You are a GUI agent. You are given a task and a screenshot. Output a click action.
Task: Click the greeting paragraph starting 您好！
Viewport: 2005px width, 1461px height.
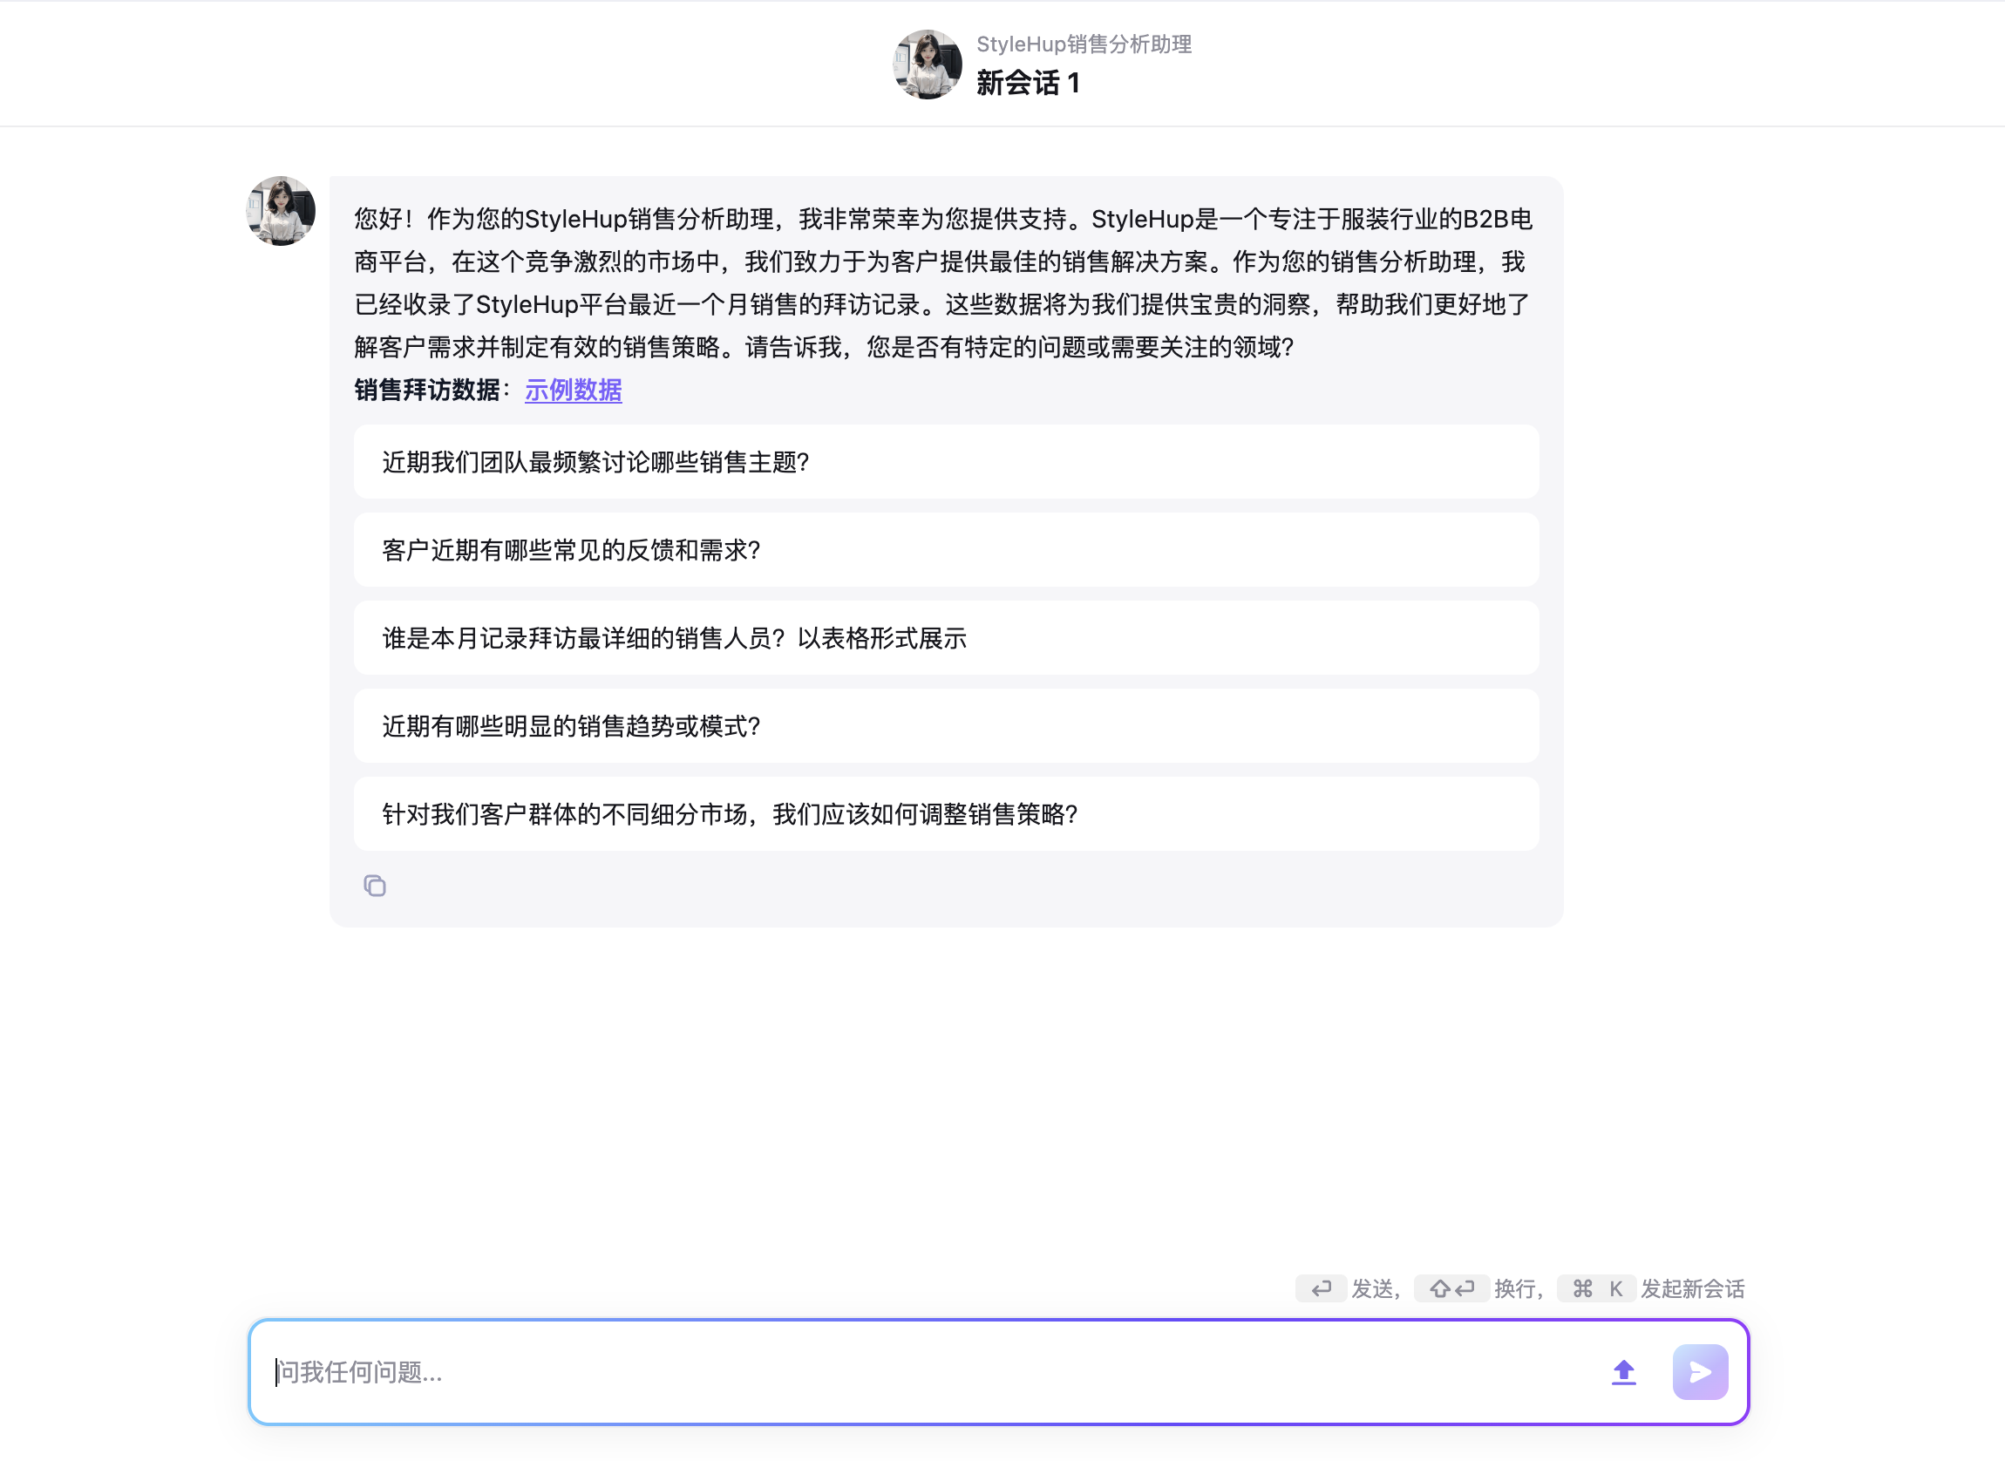tap(944, 283)
